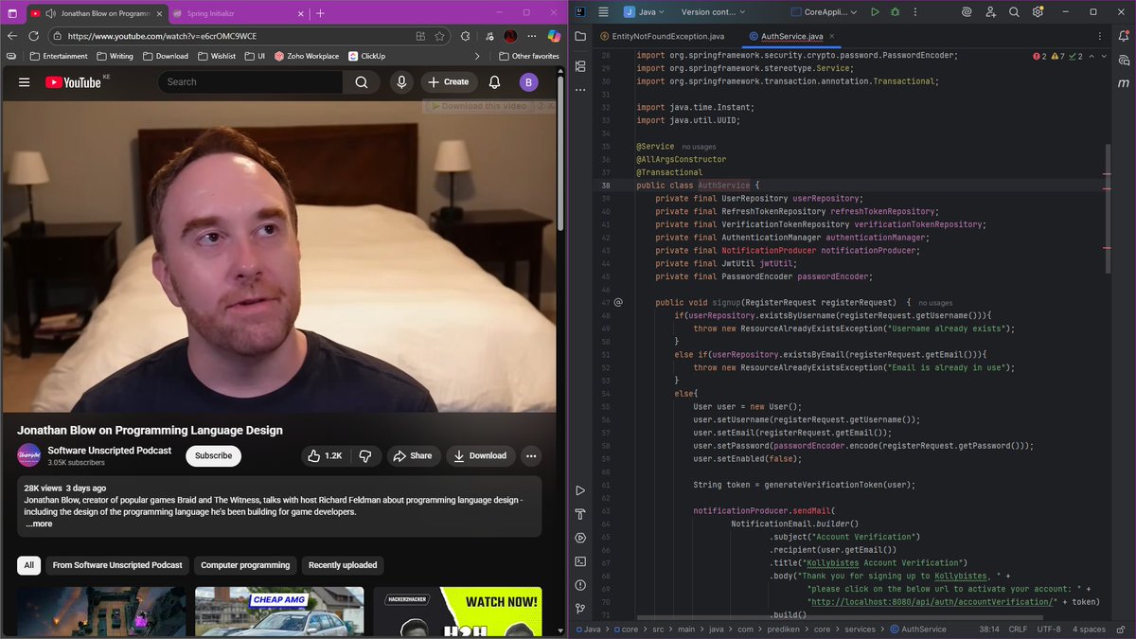Open YouTube notifications bell
Viewport: 1136px width, 639px height.
[x=494, y=82]
